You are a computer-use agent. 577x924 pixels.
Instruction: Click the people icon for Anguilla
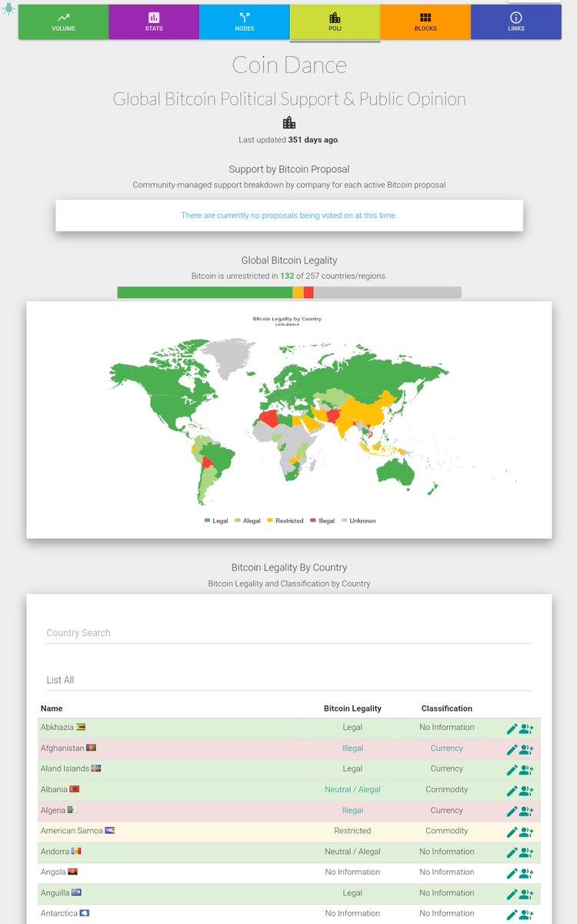[x=526, y=894]
